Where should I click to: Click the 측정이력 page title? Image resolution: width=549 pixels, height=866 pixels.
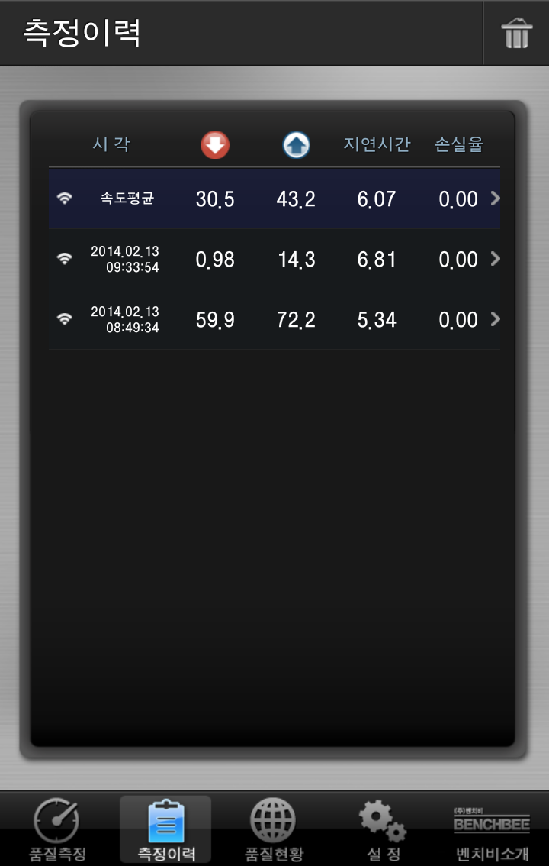tap(81, 33)
